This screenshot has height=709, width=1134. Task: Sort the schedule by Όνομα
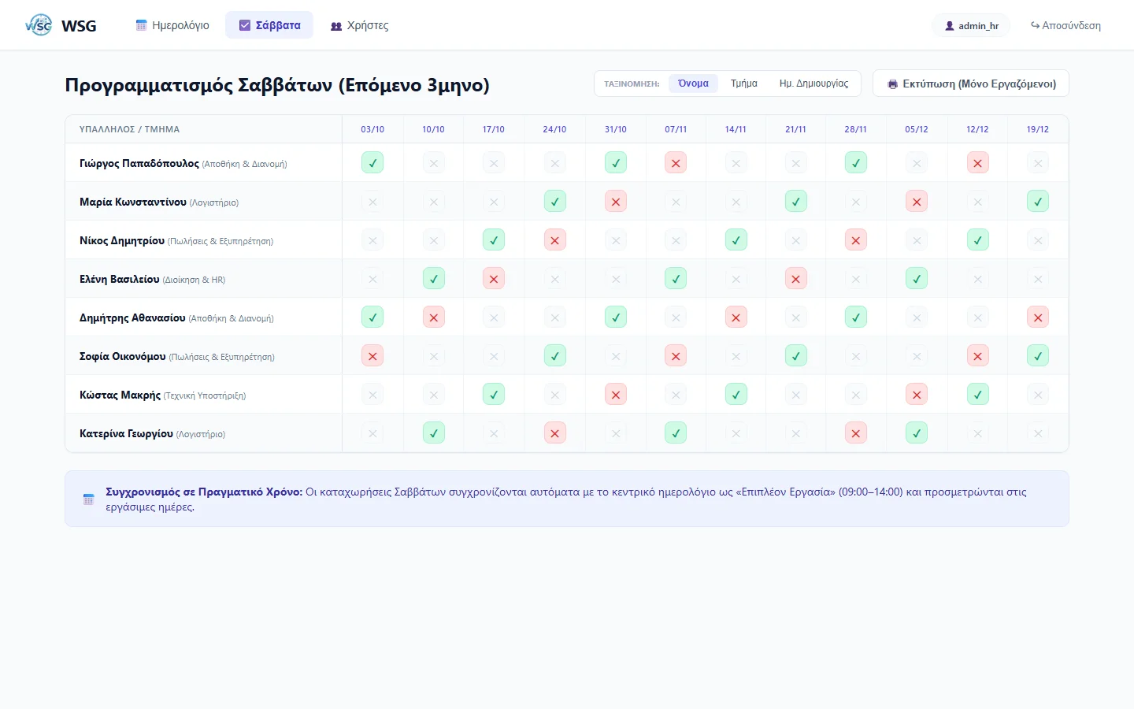click(693, 84)
